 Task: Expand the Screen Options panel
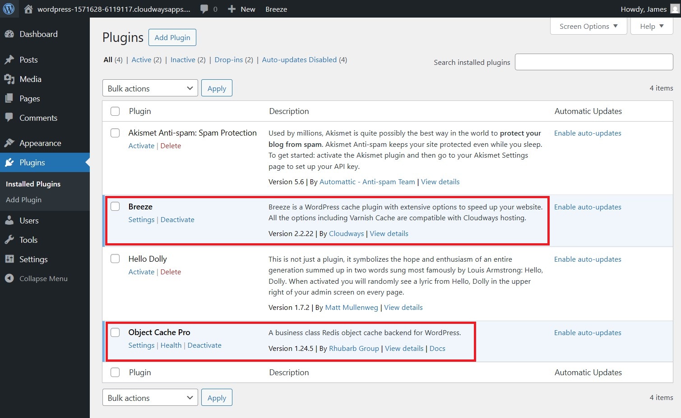coord(588,26)
